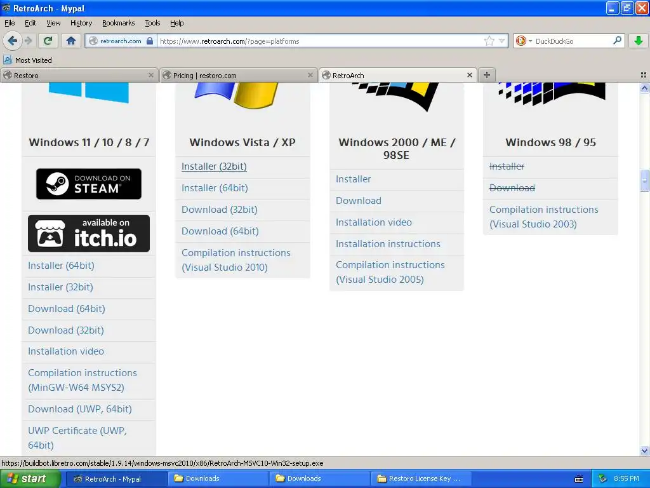Open Installation instructions under Windows 2000 / ME

pos(388,243)
